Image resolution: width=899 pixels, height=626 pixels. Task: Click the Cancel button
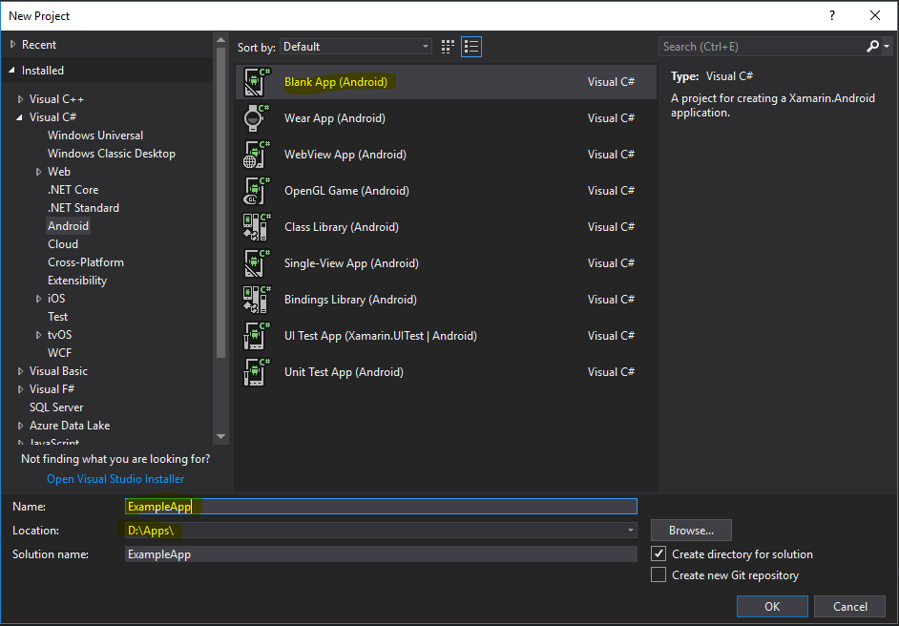(x=849, y=607)
